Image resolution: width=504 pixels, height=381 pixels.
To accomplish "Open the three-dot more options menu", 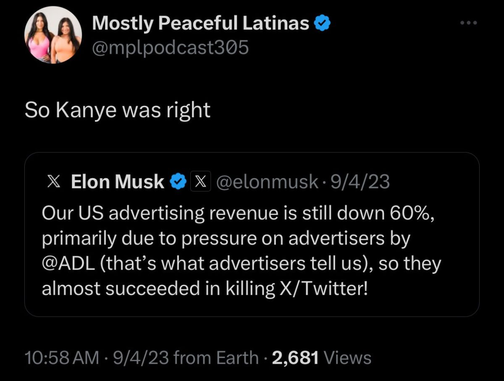I will [469, 23].
